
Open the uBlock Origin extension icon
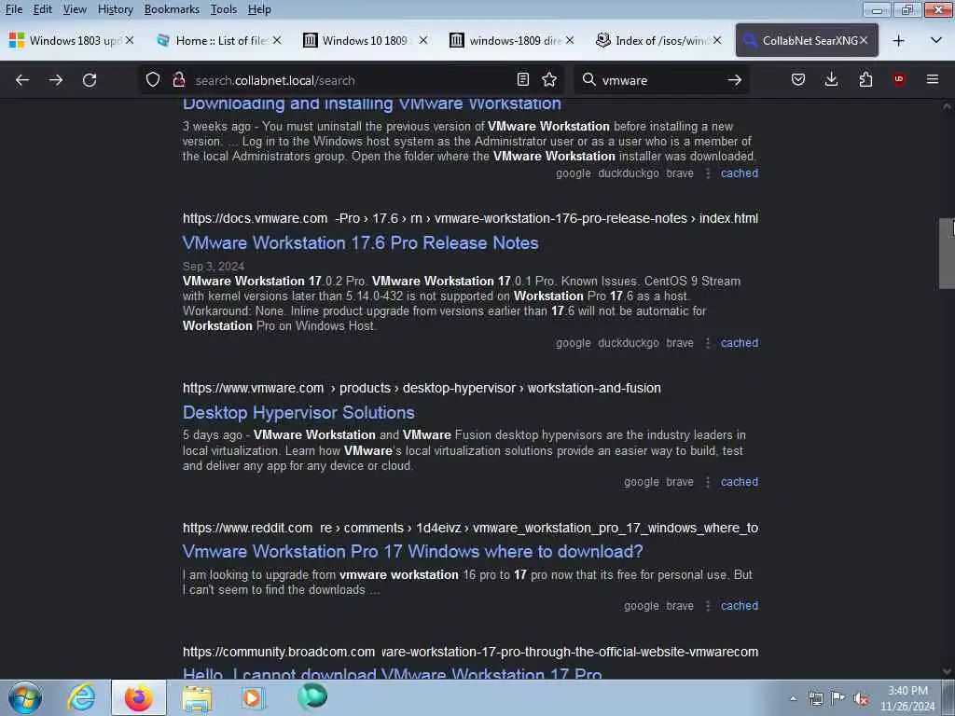[899, 80]
